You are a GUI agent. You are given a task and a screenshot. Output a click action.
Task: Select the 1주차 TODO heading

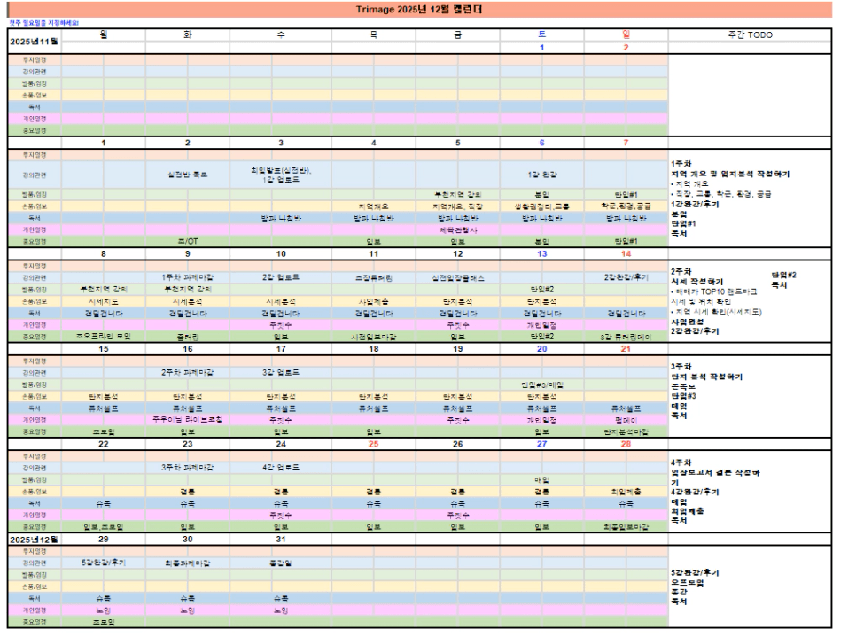681,164
